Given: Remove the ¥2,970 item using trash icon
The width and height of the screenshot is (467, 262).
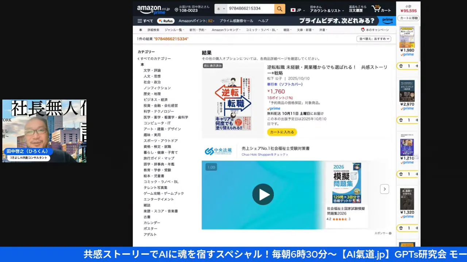Looking at the screenshot, I should point(401,120).
